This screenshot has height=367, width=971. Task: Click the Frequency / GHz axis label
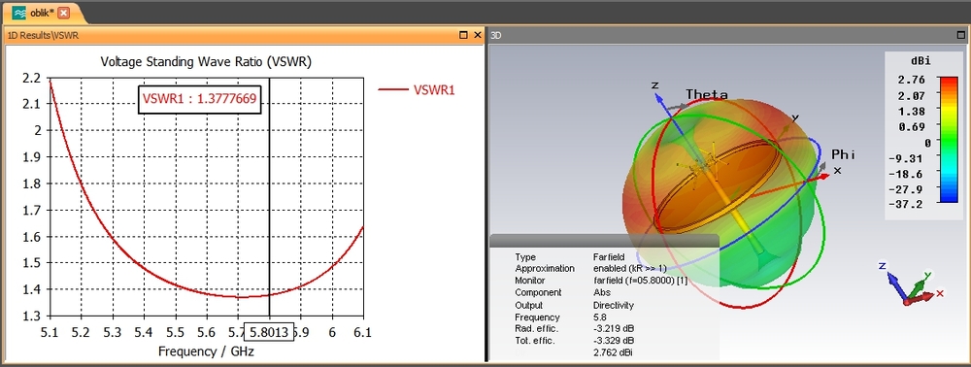(206, 351)
